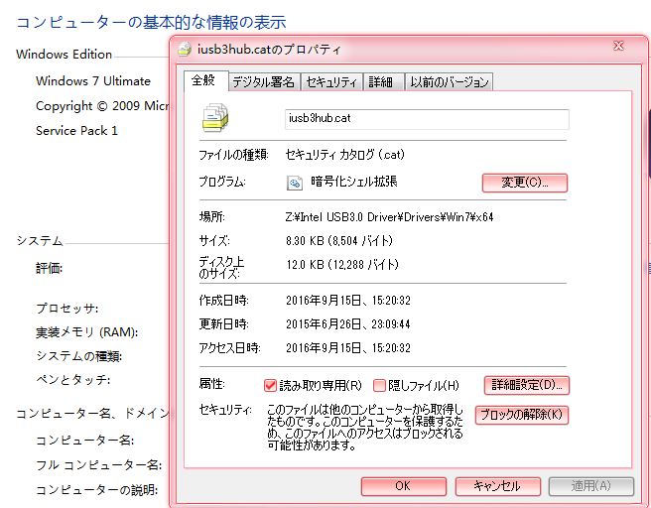Click the ペンとタッチ: label
The image size is (651, 508).
pos(73,380)
